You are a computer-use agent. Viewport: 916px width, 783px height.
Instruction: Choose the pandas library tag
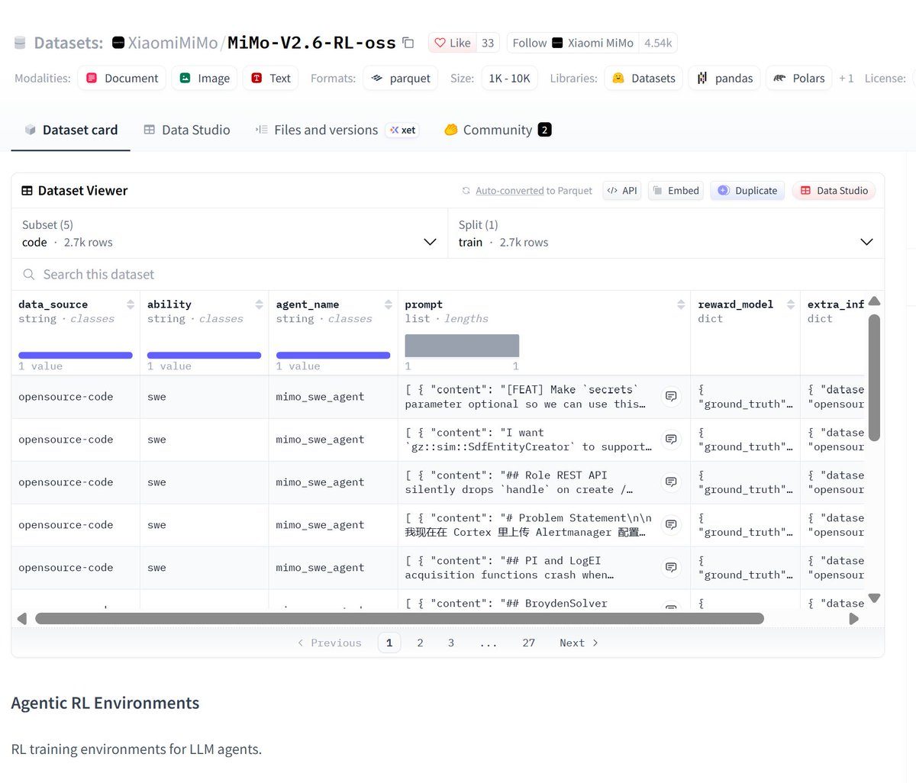724,78
